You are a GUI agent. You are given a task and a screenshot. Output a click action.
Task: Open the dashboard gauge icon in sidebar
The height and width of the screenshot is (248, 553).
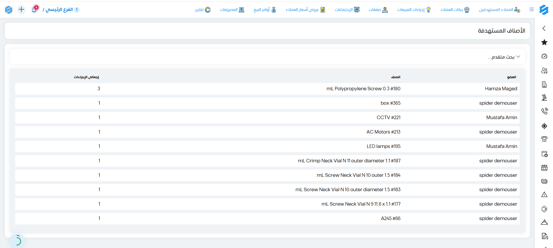click(544, 56)
